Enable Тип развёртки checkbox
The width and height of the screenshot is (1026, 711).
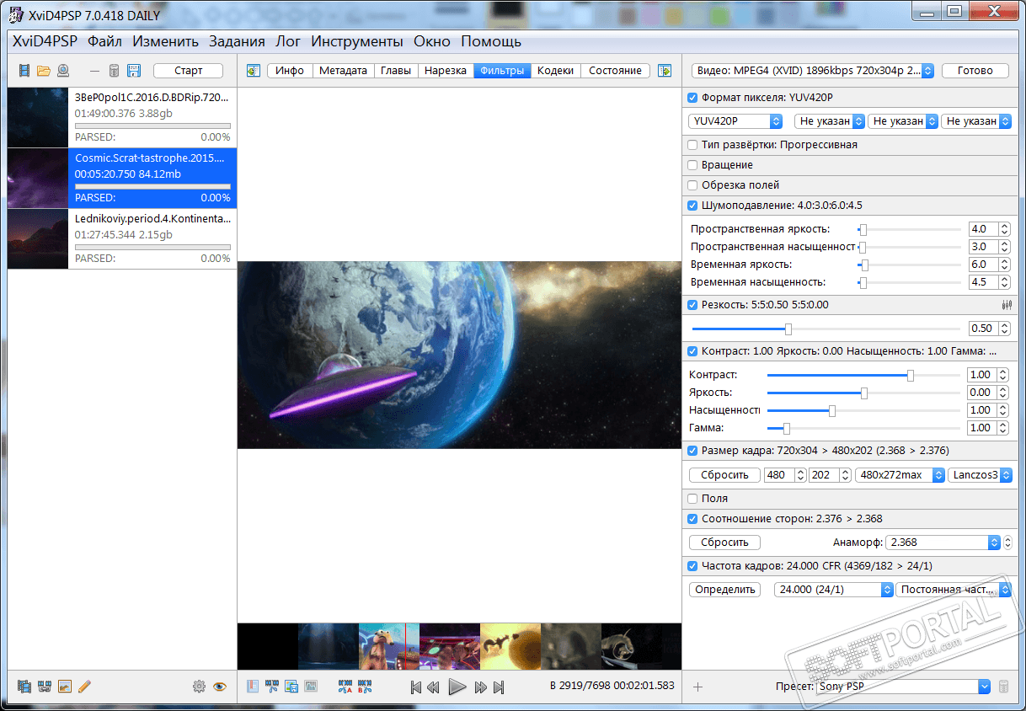point(693,145)
